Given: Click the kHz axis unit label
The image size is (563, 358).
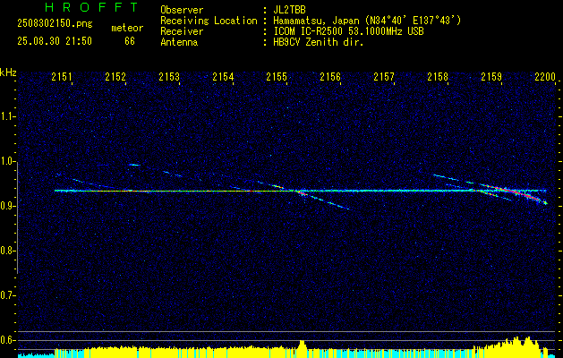Looking at the screenshot, I should tap(8, 72).
